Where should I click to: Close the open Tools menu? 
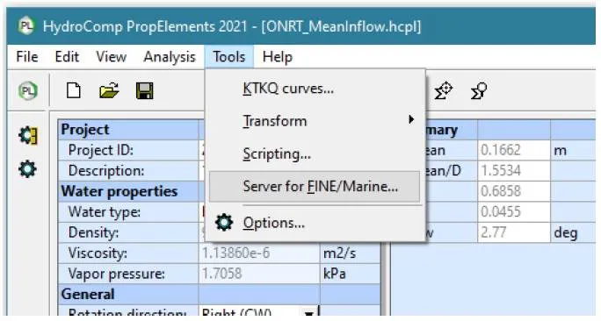pyautogui.click(x=228, y=57)
